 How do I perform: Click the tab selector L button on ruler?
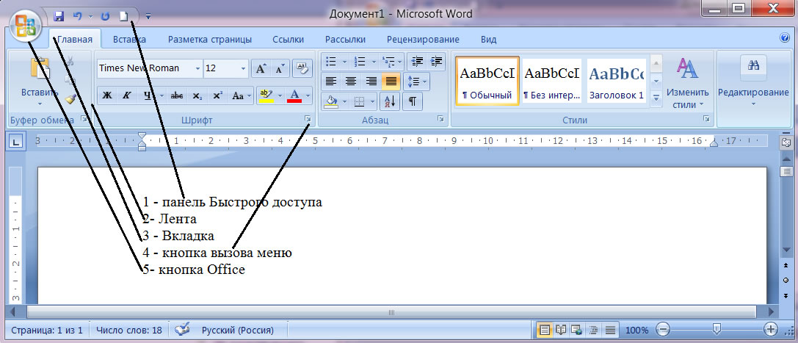click(x=15, y=142)
